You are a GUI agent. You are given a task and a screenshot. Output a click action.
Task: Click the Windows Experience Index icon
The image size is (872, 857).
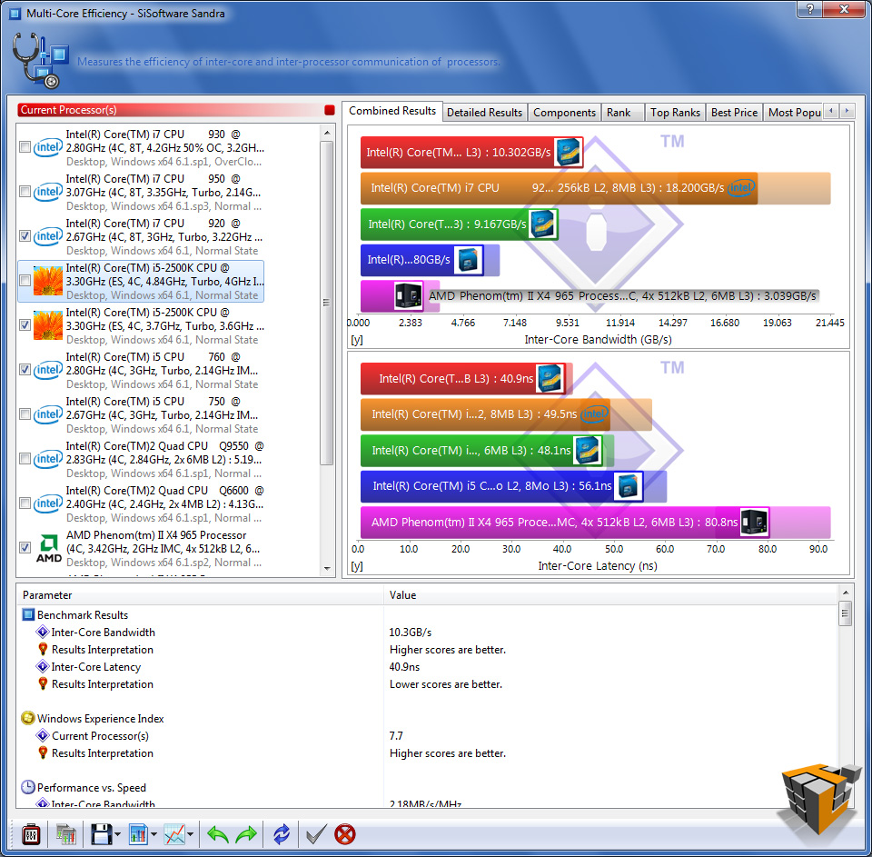pyautogui.click(x=28, y=719)
